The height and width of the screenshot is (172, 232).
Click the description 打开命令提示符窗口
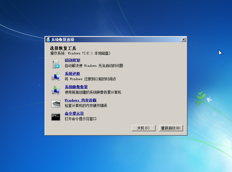click(x=80, y=119)
